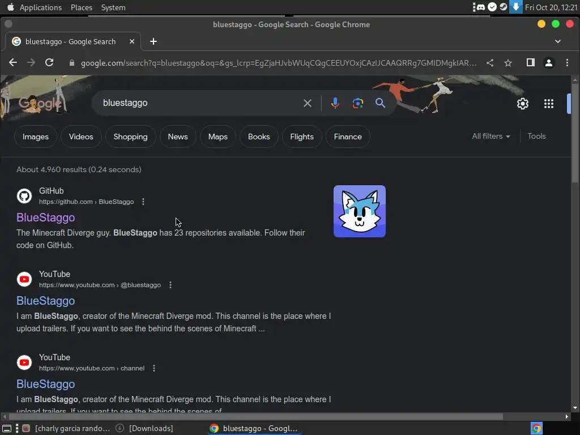Open more options for the YouTube channel result
Image resolution: width=580 pixels, height=435 pixels.
pos(154,368)
